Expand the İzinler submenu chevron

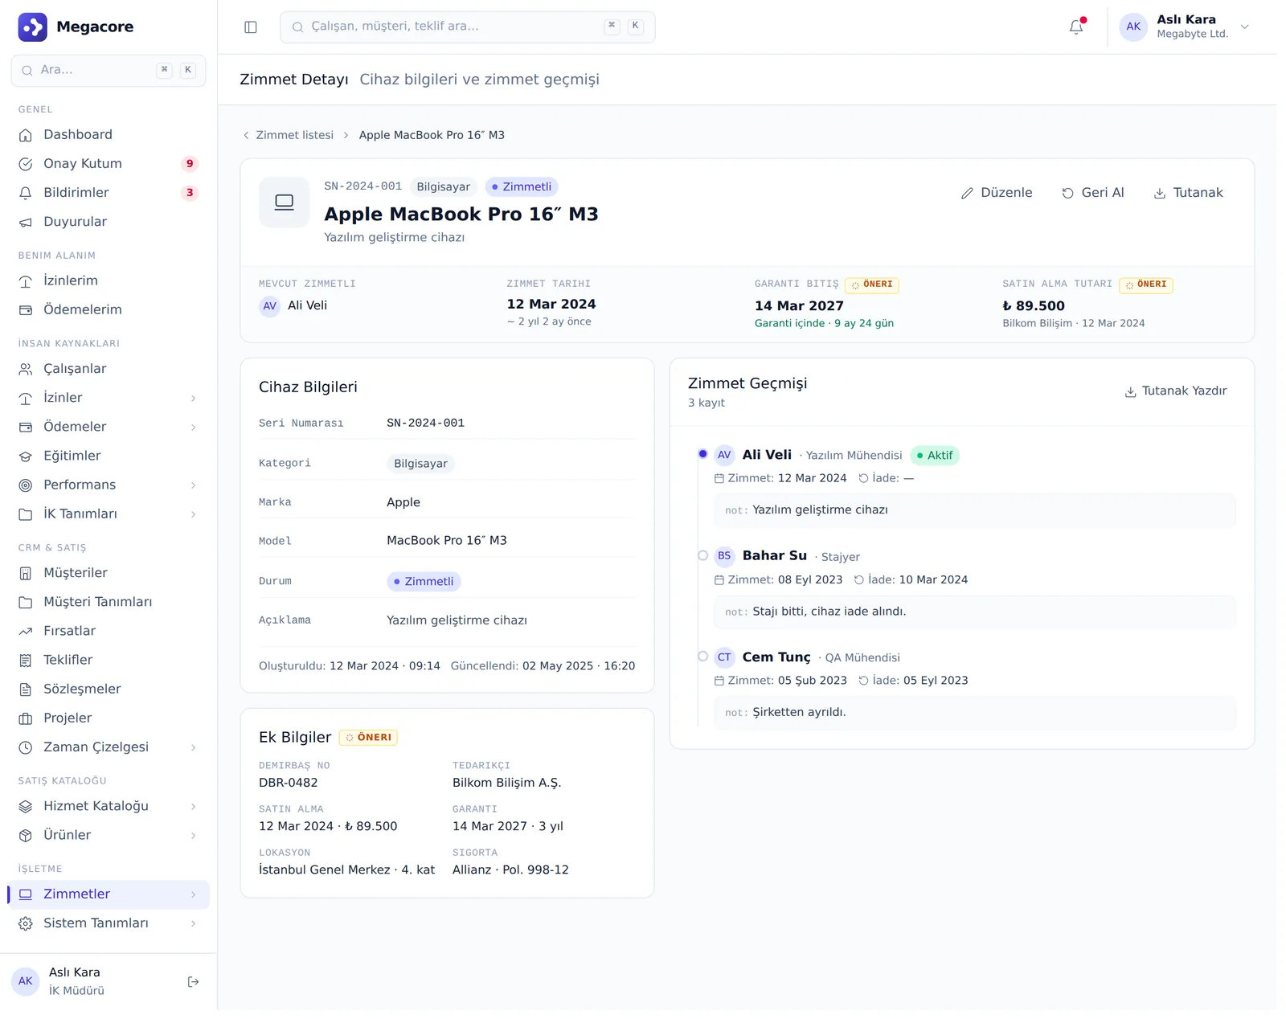194,399
